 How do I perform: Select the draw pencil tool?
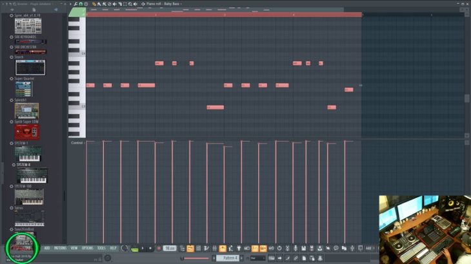[94, 4]
